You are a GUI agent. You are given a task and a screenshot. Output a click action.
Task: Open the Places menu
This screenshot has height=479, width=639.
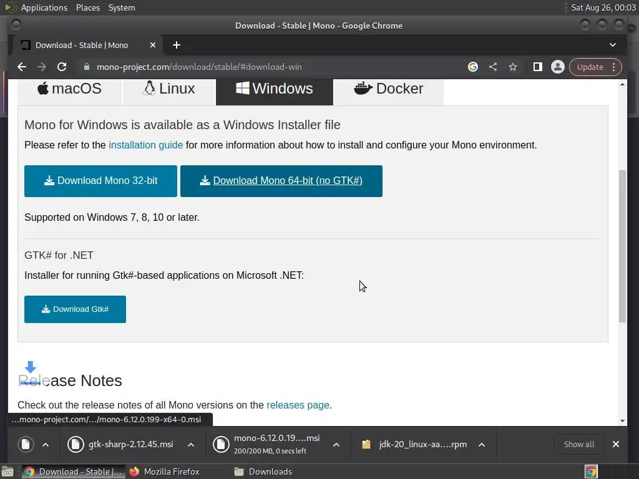tap(87, 7)
